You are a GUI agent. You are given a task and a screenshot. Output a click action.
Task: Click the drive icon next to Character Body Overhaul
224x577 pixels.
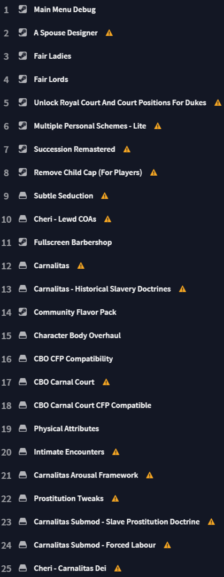(23, 335)
